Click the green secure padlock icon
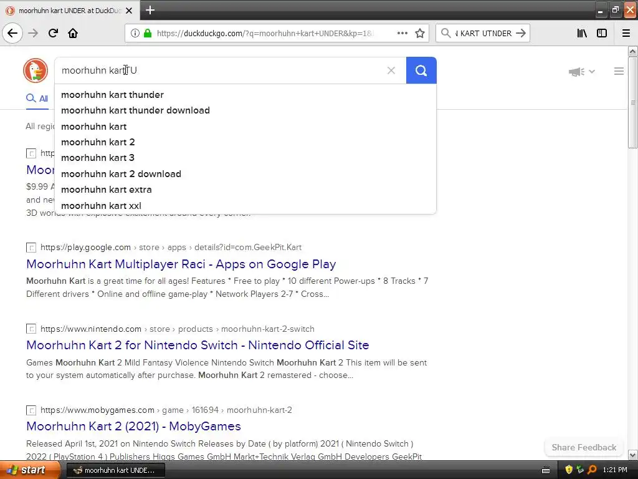Viewport: 638px width, 479px height. (x=148, y=34)
